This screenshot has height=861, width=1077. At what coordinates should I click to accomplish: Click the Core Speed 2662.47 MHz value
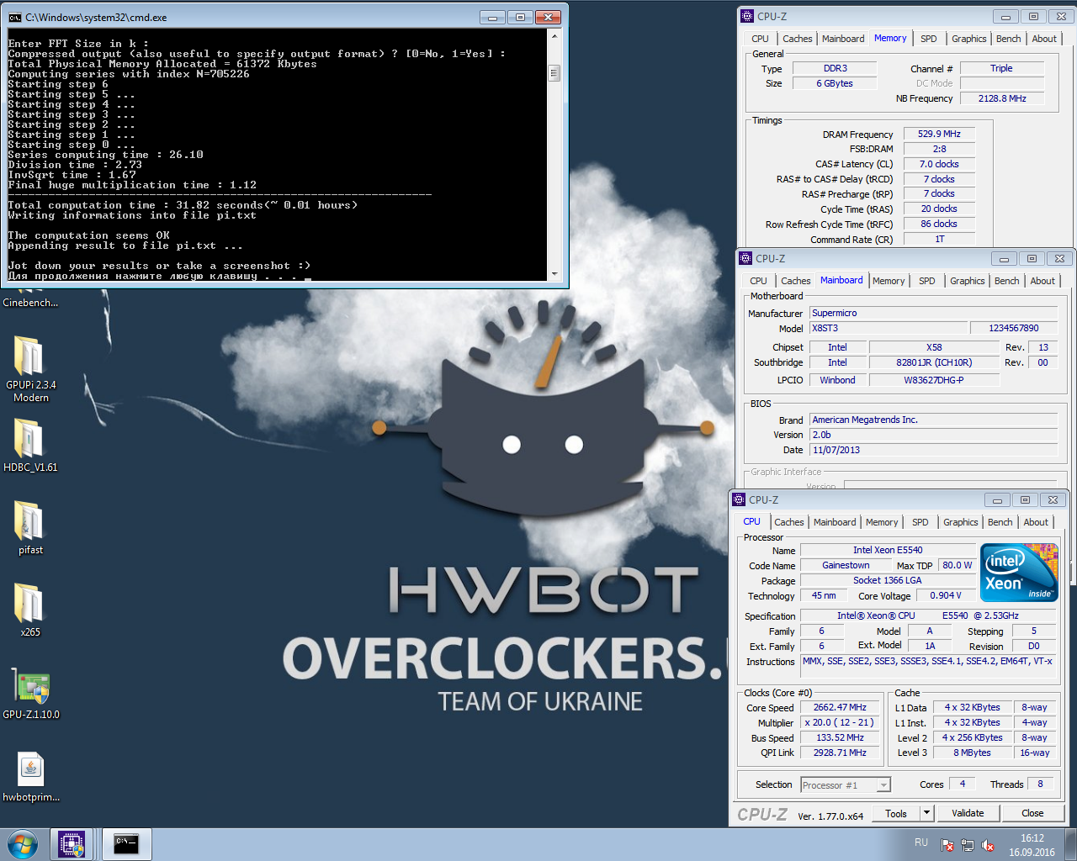point(840,707)
